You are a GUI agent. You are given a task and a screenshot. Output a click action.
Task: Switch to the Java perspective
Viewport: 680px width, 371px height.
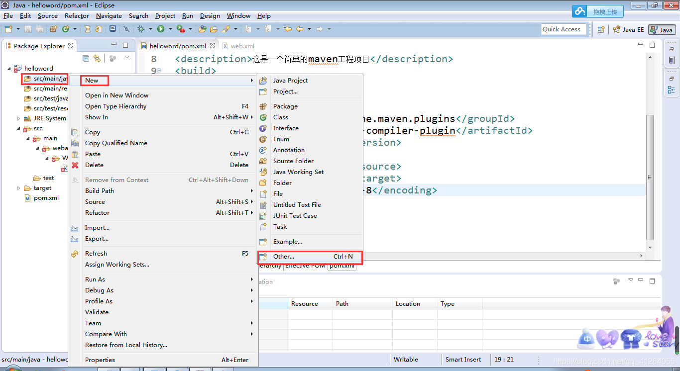[x=662, y=30]
